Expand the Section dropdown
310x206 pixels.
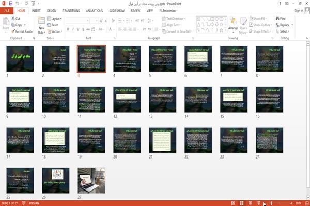coord(55,31)
